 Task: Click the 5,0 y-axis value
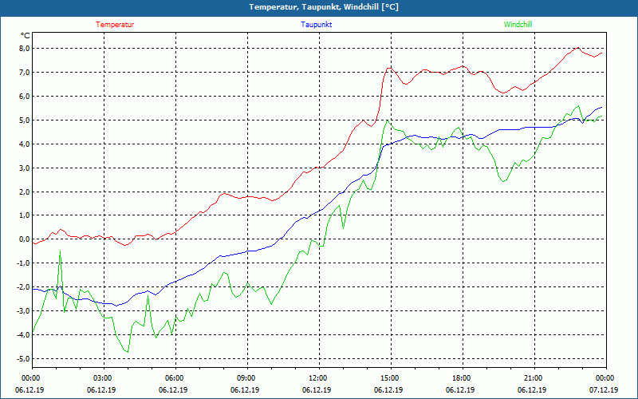pos(25,120)
